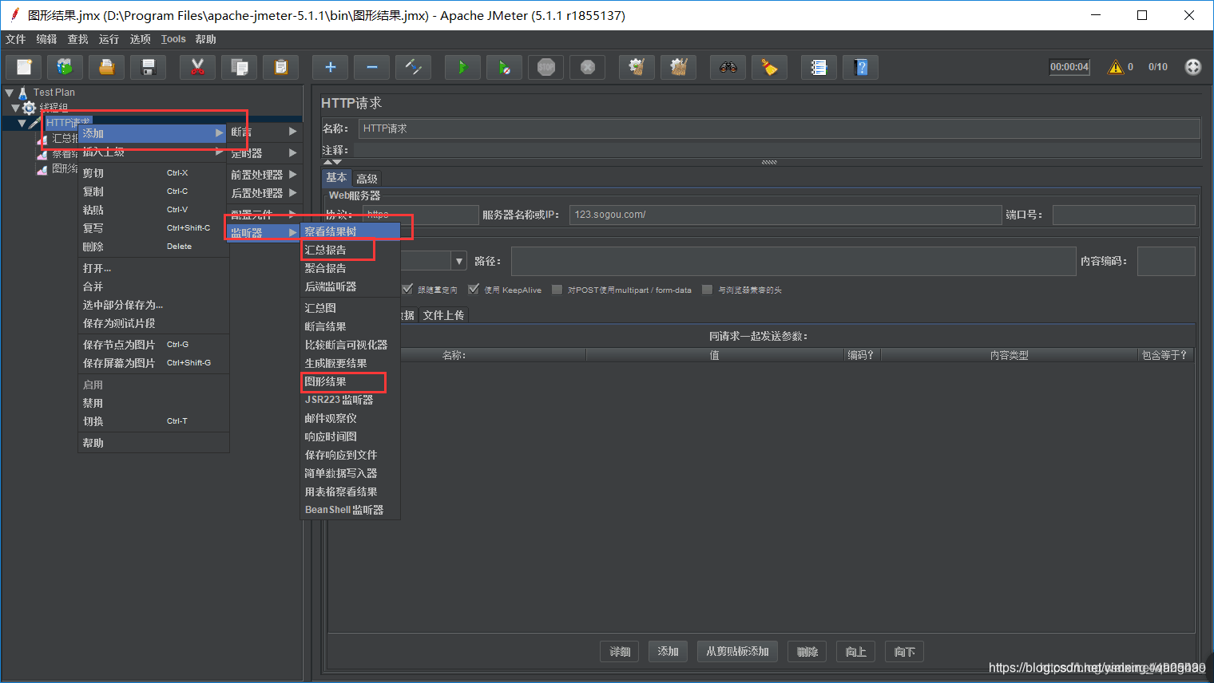Click the 删除 parameter button

pyautogui.click(x=807, y=652)
